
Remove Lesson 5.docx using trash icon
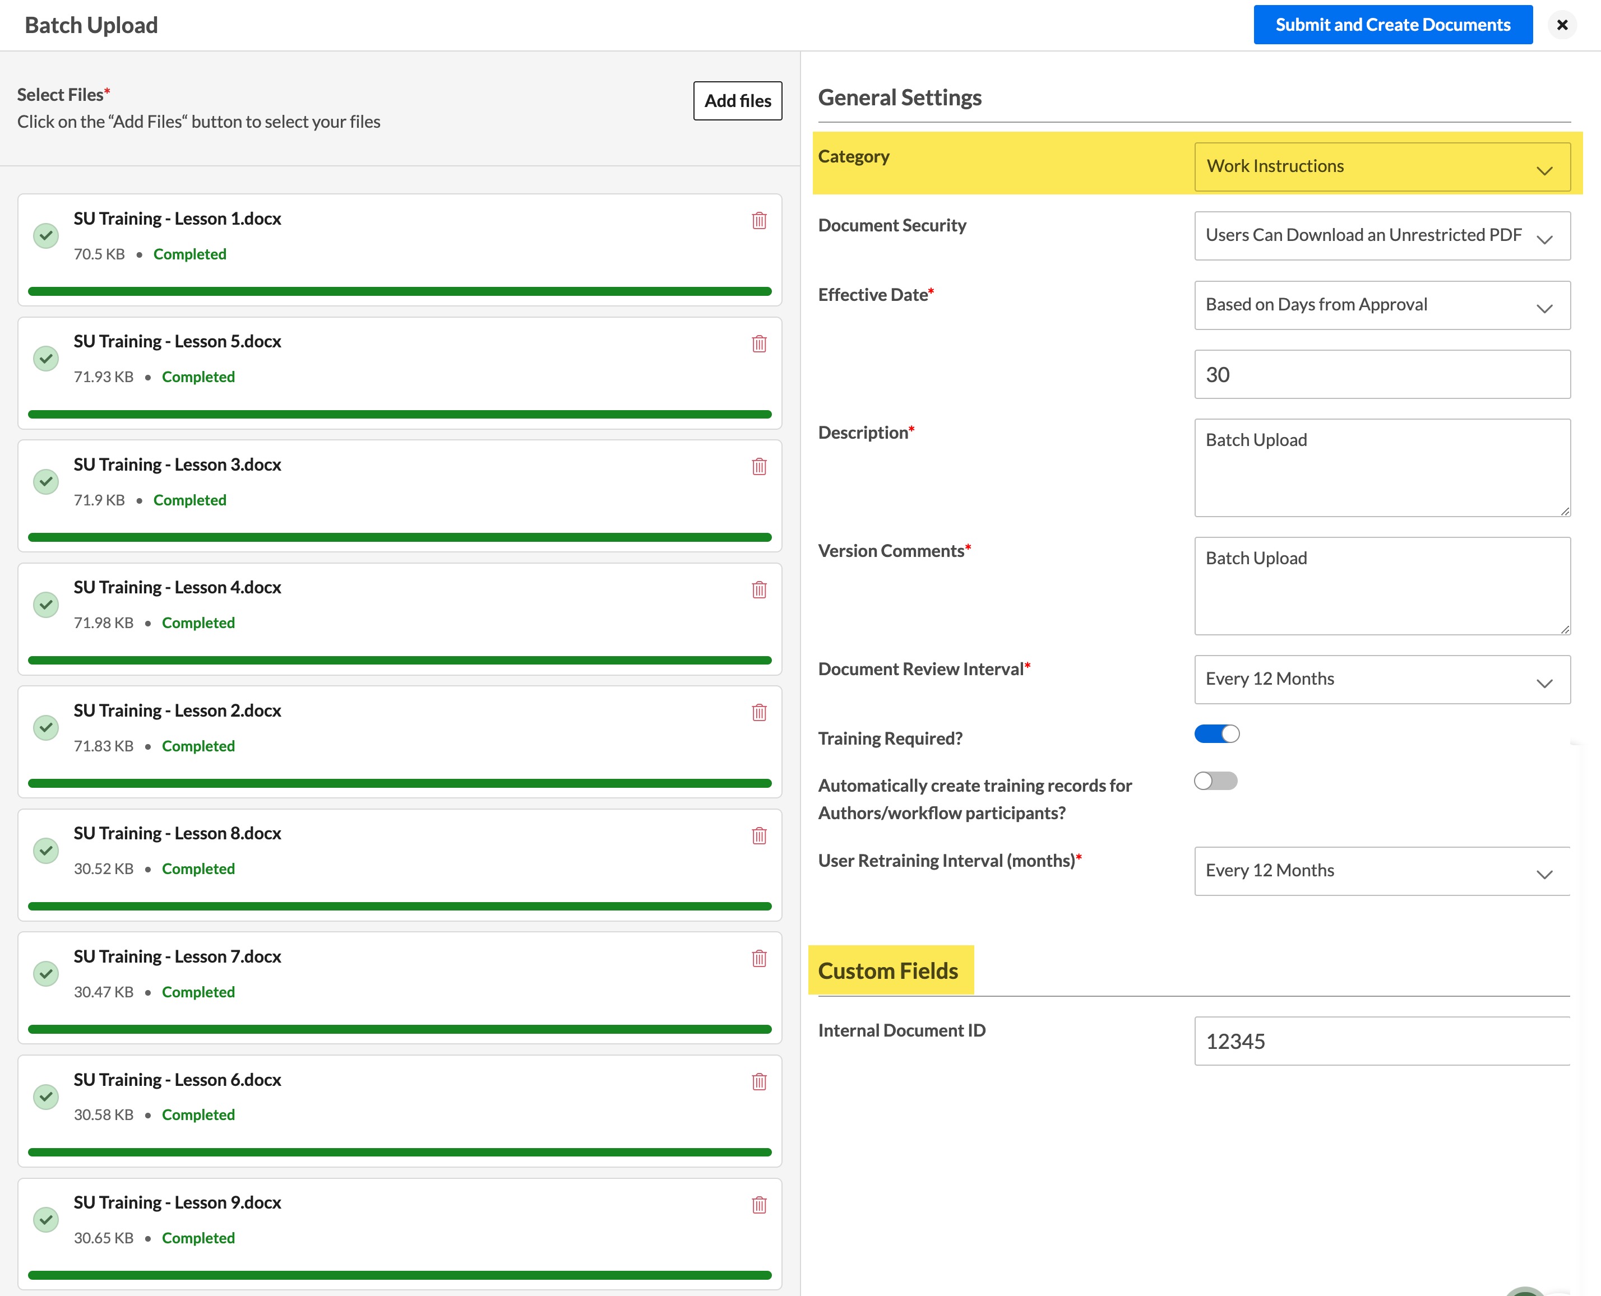tap(758, 343)
